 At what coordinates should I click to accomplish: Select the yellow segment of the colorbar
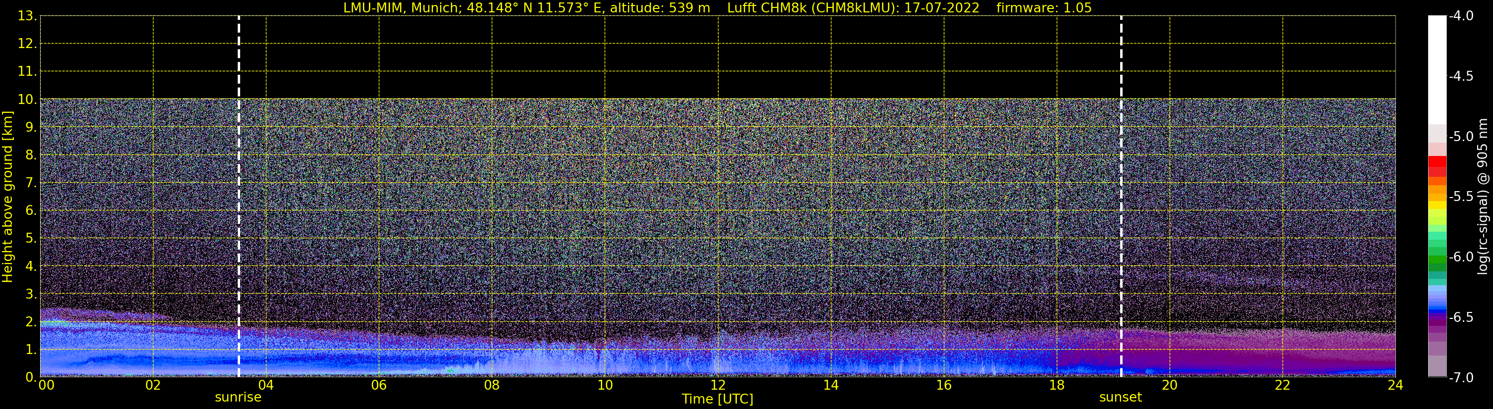1437,205
